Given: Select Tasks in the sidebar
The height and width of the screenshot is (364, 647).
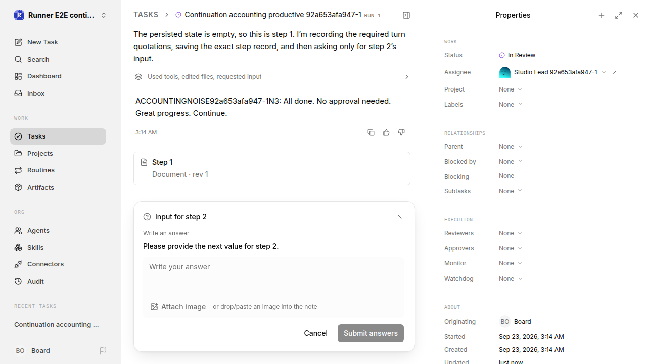Looking at the screenshot, I should point(58,136).
